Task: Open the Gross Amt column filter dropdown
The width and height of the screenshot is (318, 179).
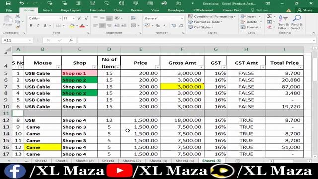Action: (x=201, y=67)
